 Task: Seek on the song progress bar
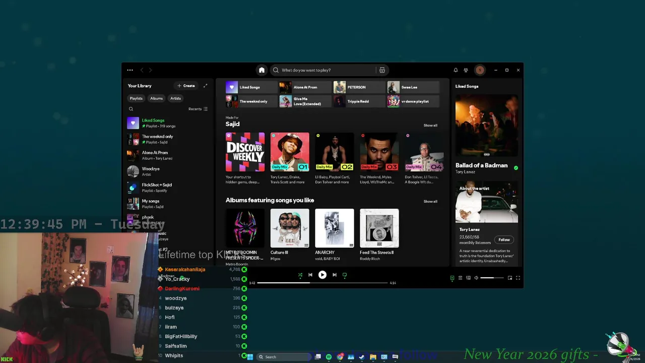click(x=322, y=283)
